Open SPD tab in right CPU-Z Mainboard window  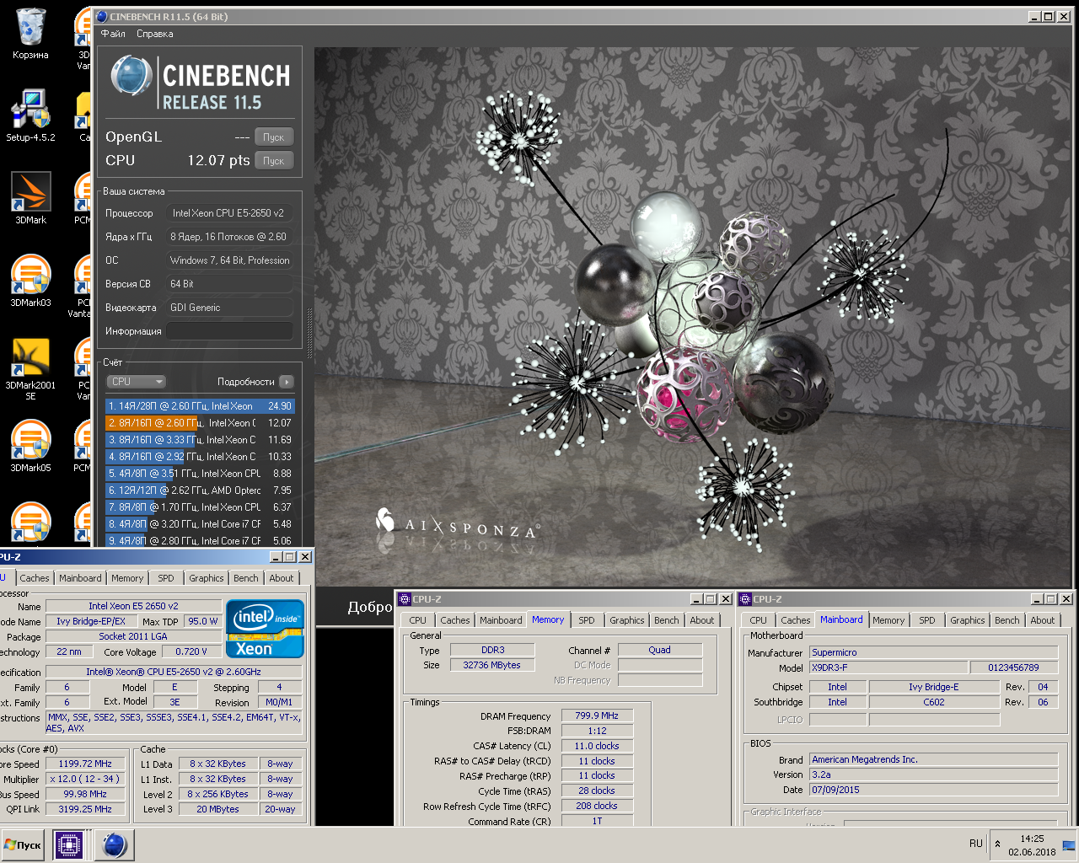[927, 620]
